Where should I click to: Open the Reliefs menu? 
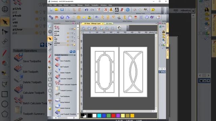coord(87,5)
